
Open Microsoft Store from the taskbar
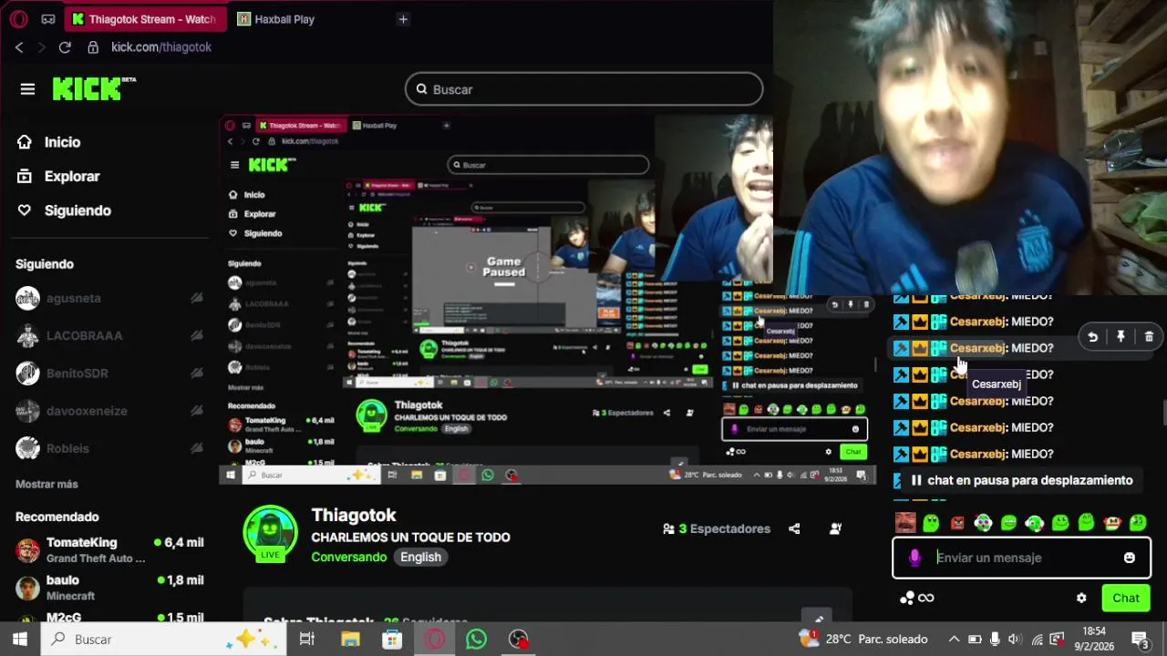click(x=392, y=639)
